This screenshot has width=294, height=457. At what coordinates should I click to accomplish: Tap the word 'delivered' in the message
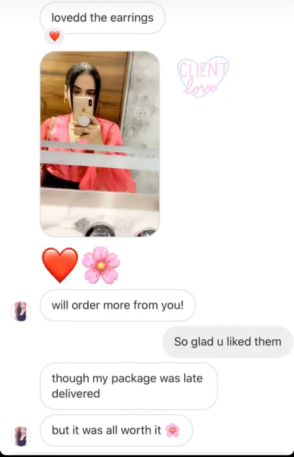(76, 394)
